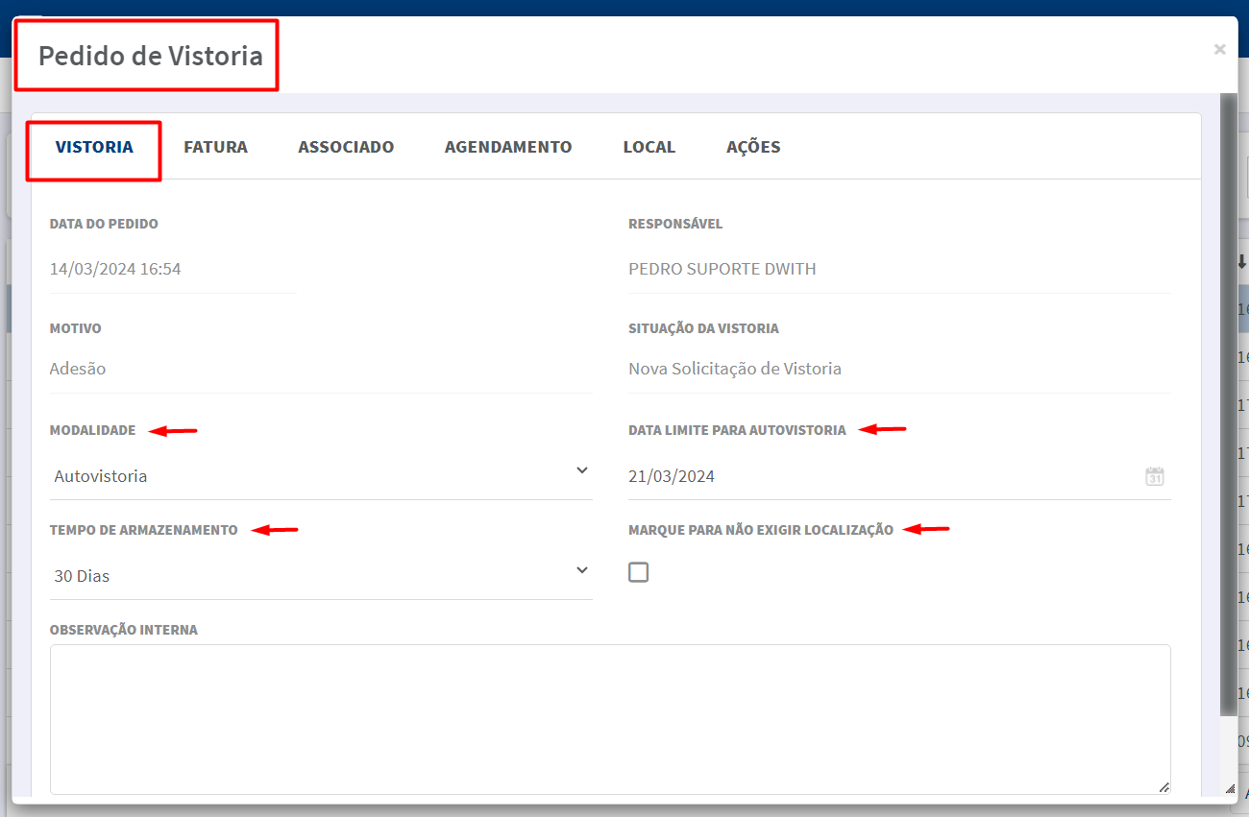Click the Data do Pedido value 14/03/2024 16:54

coord(115,269)
